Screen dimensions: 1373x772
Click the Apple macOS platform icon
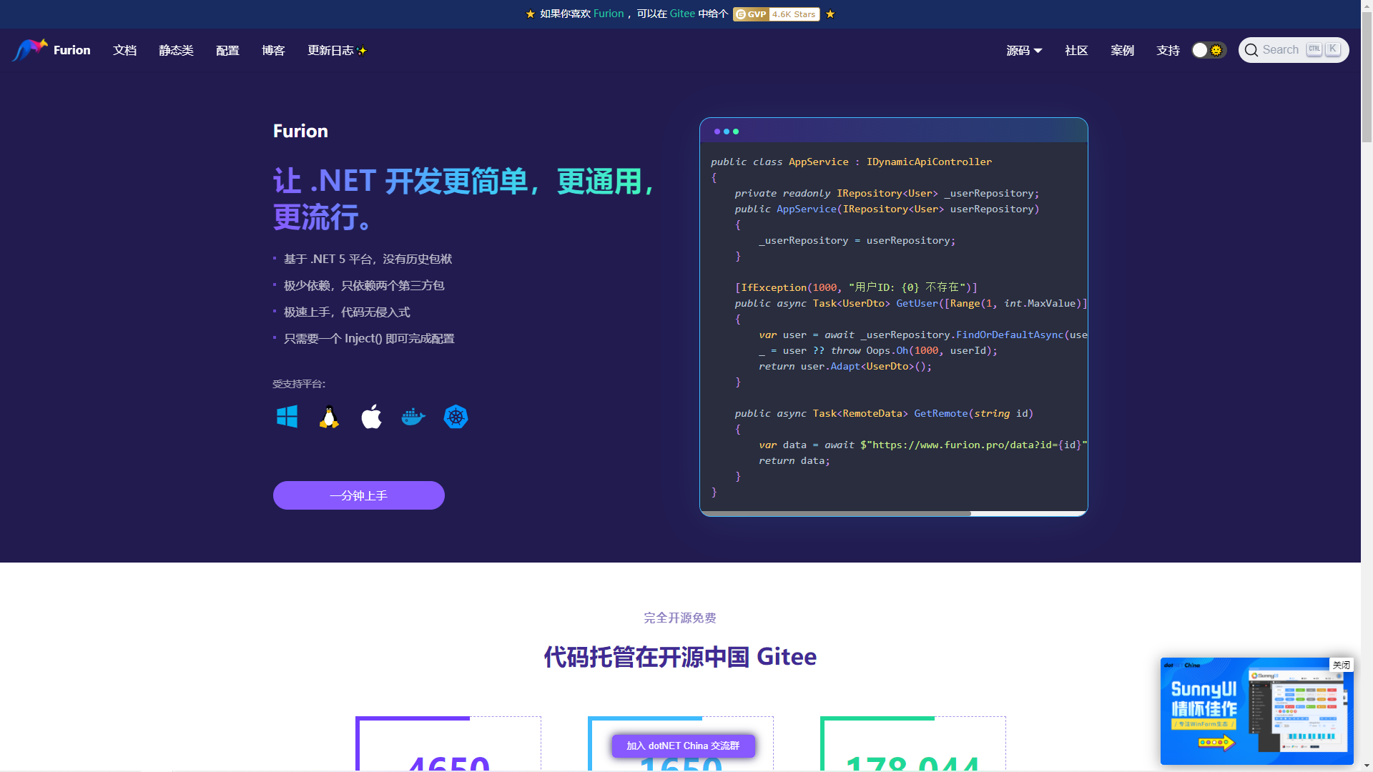click(372, 417)
